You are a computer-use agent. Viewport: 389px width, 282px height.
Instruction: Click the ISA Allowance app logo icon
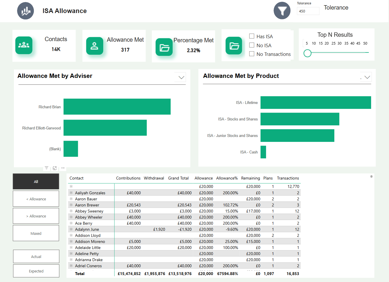tap(25, 10)
